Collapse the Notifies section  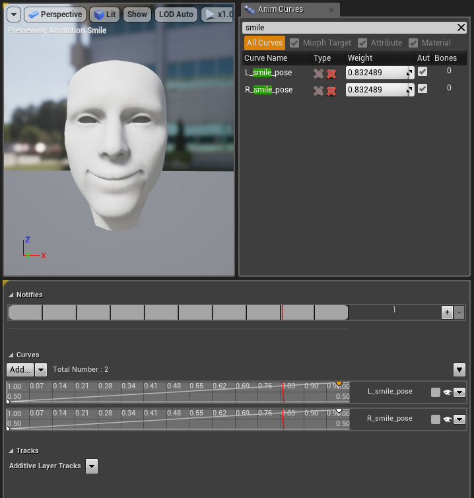click(11, 295)
